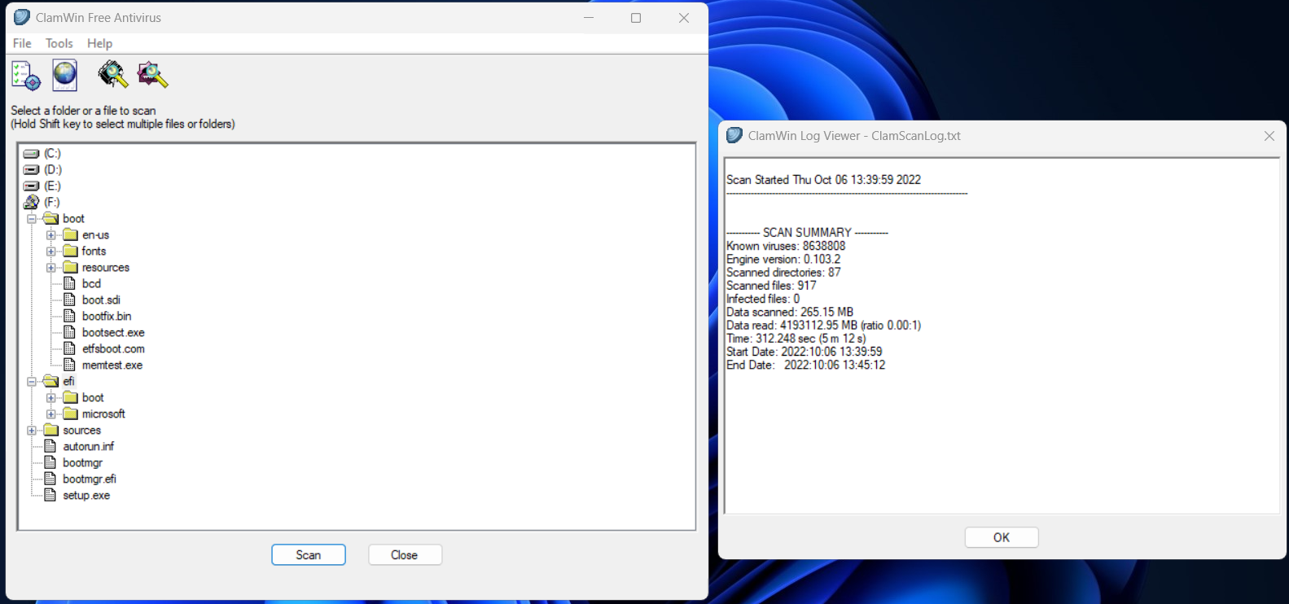This screenshot has height=604, width=1289.
Task: Select the resources folder label
Action: coord(106,267)
